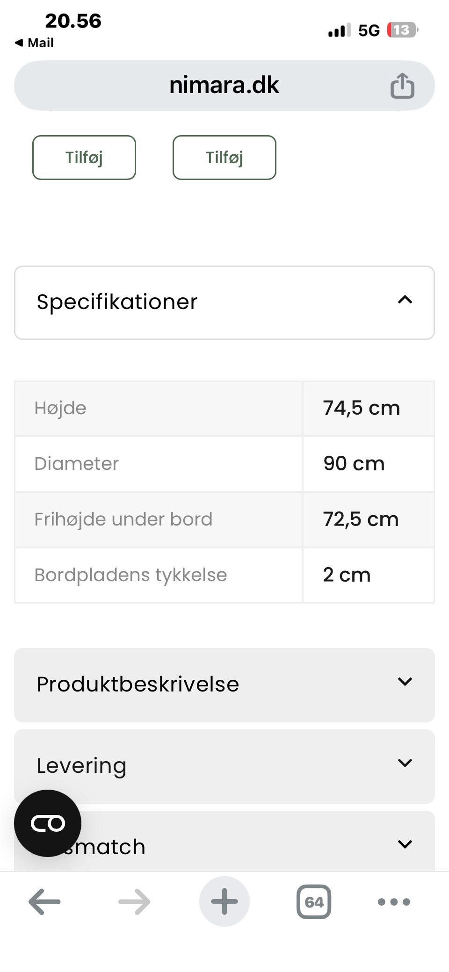Image resolution: width=449 pixels, height=972 pixels.
Task: Open the three-dot more menu
Action: click(394, 901)
